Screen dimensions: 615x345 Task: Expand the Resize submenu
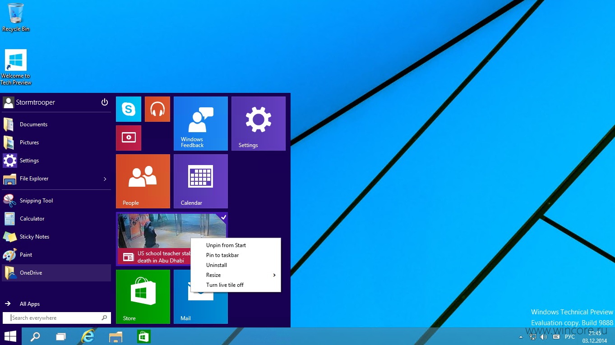click(x=236, y=275)
